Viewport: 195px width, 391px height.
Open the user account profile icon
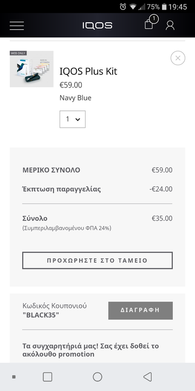pyautogui.click(x=170, y=25)
